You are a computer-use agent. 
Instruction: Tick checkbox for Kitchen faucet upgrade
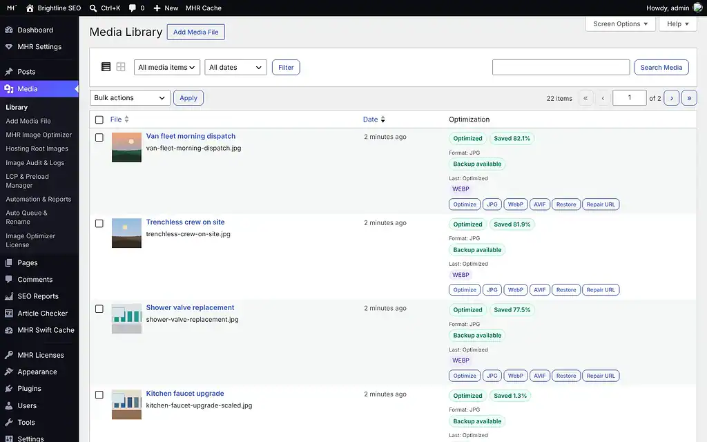point(99,394)
